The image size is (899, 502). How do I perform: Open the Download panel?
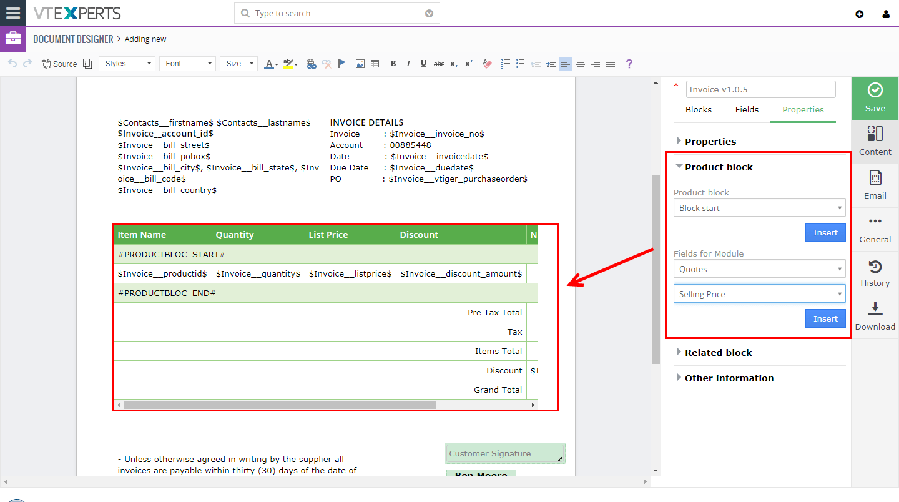pyautogui.click(x=875, y=315)
